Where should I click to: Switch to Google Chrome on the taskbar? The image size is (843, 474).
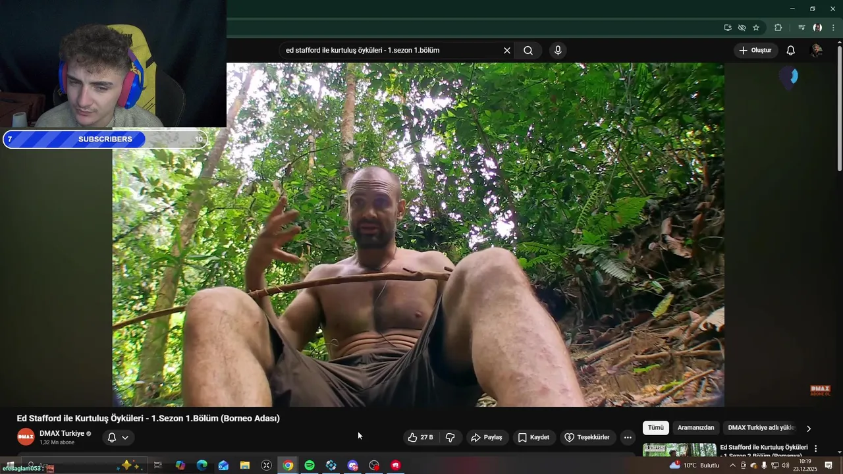[288, 465]
